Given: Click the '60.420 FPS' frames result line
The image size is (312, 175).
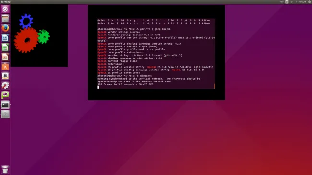Looking at the screenshot, I should point(125,84).
